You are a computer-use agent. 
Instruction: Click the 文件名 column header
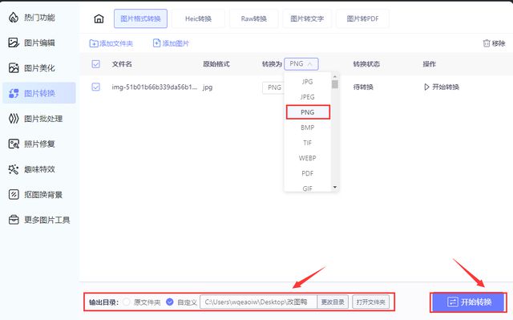click(x=122, y=64)
